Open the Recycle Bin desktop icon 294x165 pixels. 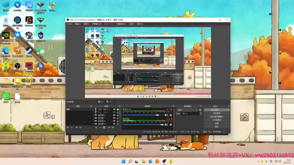click(x=6, y=22)
